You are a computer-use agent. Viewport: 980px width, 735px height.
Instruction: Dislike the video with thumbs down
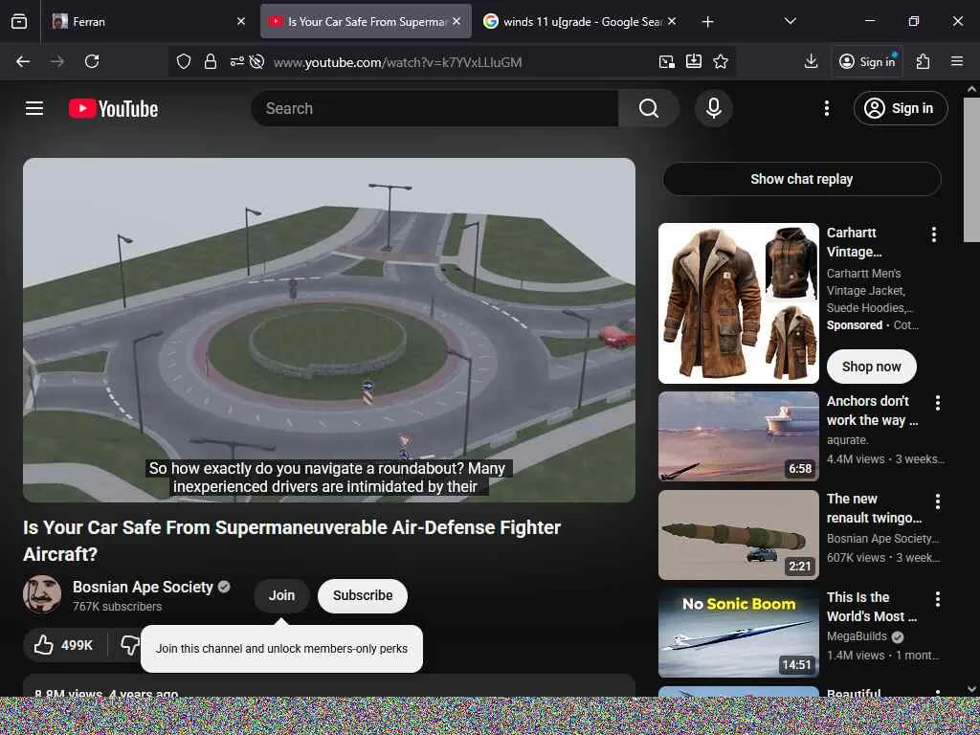coord(130,644)
